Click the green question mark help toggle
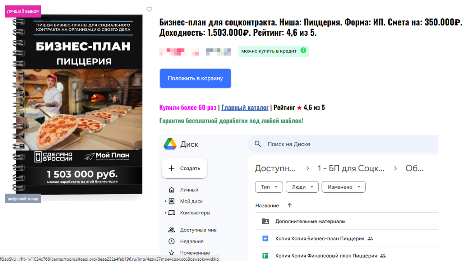This screenshot has height=261, width=466. pyautogui.click(x=304, y=51)
